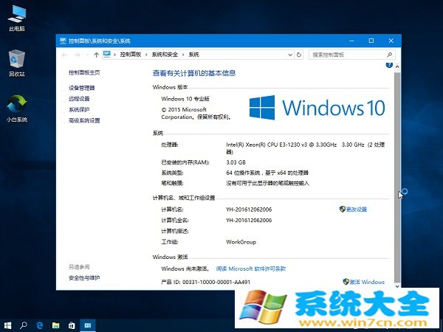Select 系统和安全 in the breadcrumb path
Screen dimensions: 443x332
point(166,55)
